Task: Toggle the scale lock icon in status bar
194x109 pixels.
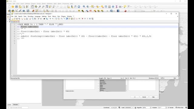Action: (135, 107)
